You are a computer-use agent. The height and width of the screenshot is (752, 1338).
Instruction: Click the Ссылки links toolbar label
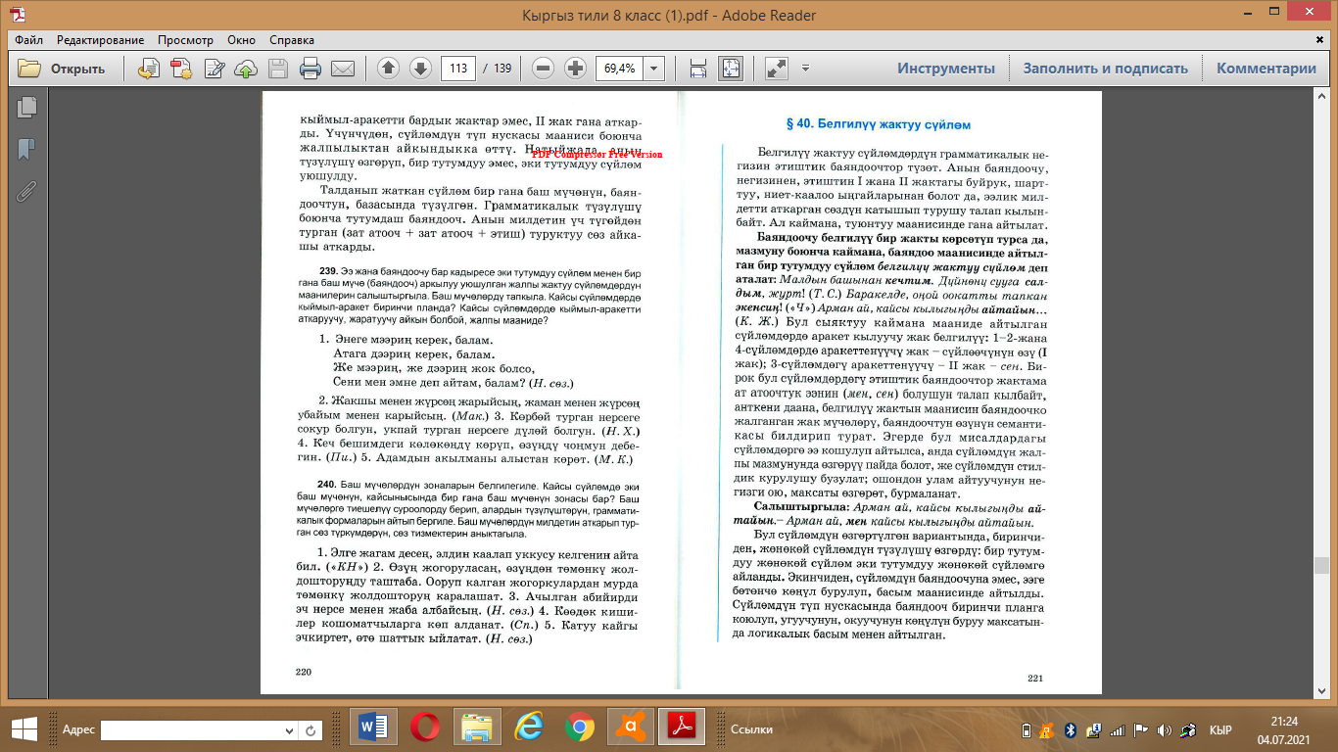pos(751,729)
